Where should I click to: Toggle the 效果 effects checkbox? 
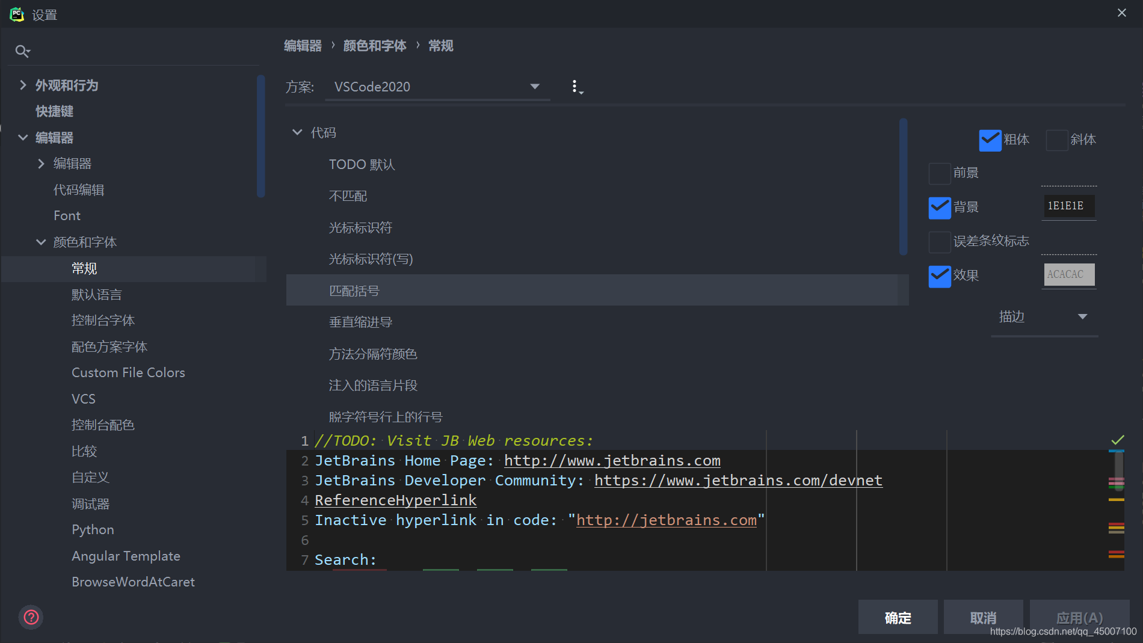point(940,276)
